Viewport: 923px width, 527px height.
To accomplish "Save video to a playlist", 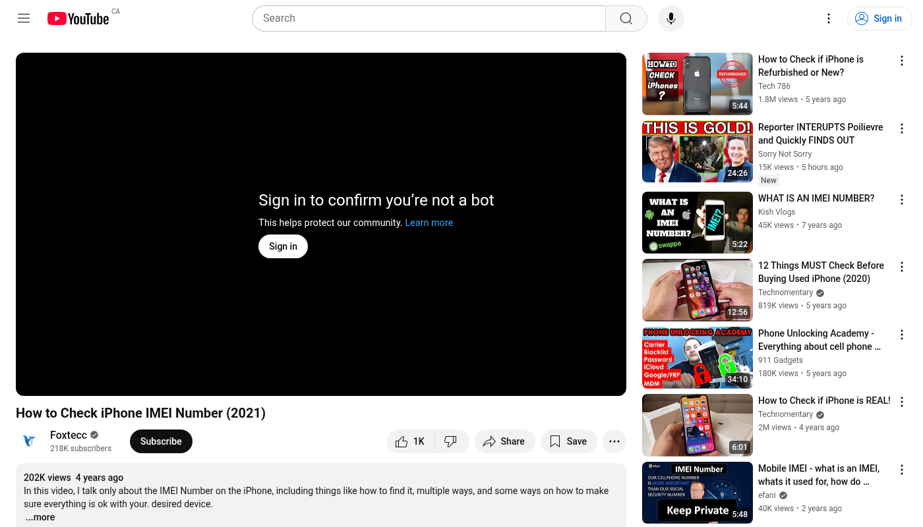I will 568,441.
